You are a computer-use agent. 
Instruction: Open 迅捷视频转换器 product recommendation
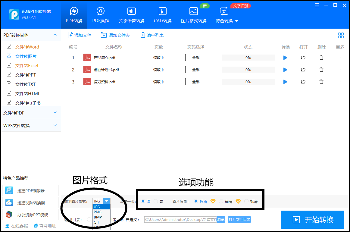click(x=31, y=203)
